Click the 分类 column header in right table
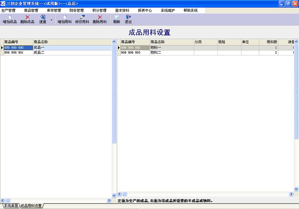Image resolution: width=299 pixels, height=209 pixels. tap(206, 42)
